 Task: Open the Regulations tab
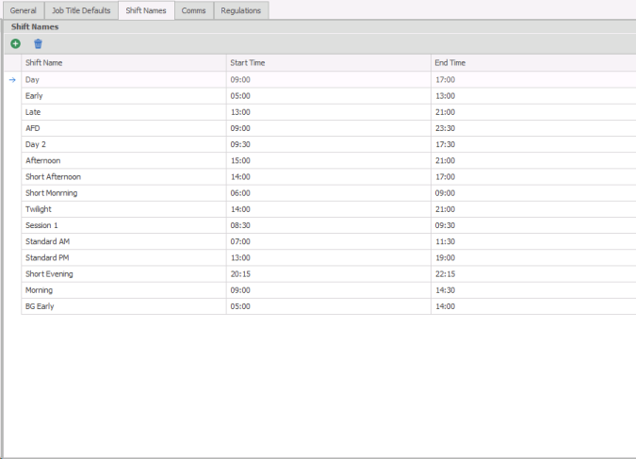click(x=241, y=10)
